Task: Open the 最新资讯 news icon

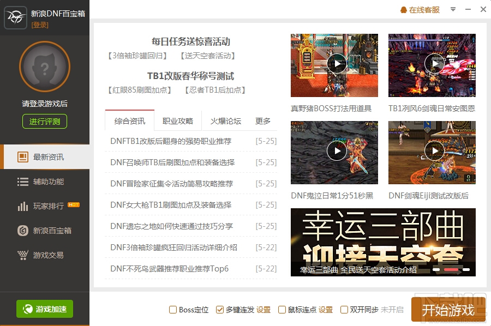Action: pyautogui.click(x=22, y=157)
